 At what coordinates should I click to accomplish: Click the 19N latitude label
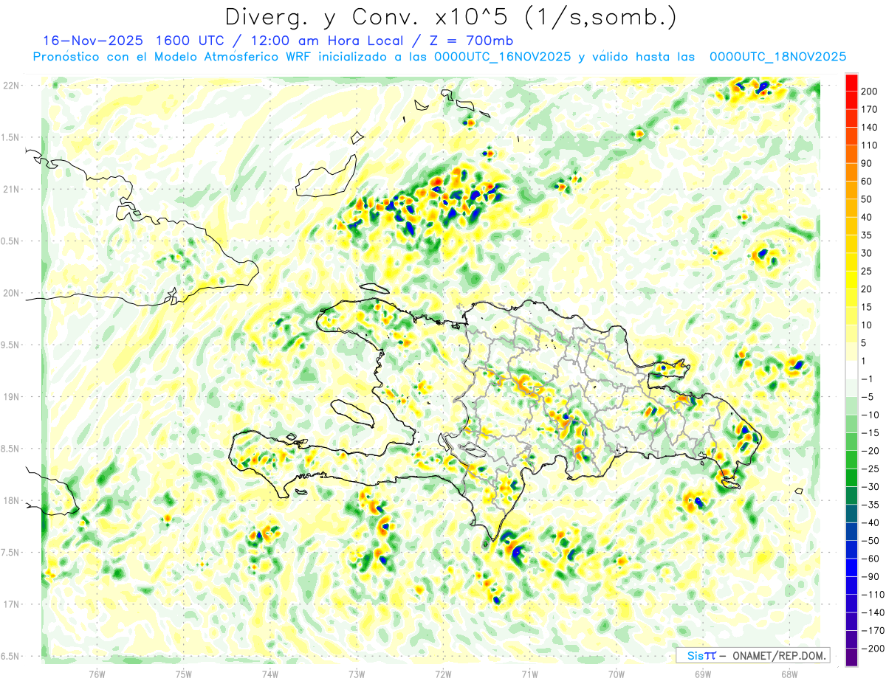tap(10, 397)
